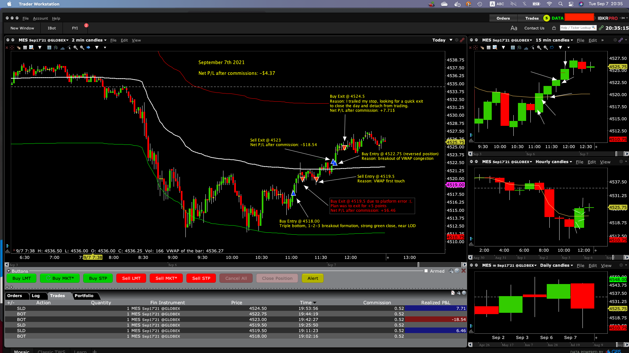The image size is (629, 353).
Task: Click red X remove icon in 2 min chart toolbar
Action: pyautogui.click(x=7, y=47)
